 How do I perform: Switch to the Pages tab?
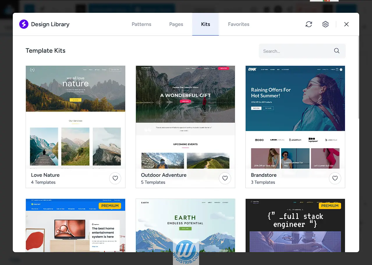point(176,24)
